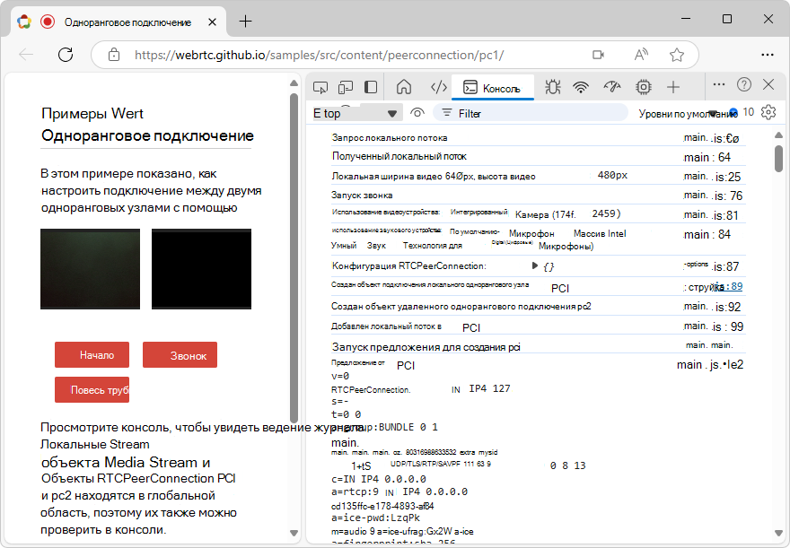Click the Read aloud icon
The height and width of the screenshot is (548, 790).
coord(641,55)
